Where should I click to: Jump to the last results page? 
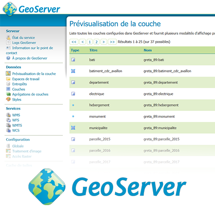tap(112, 42)
